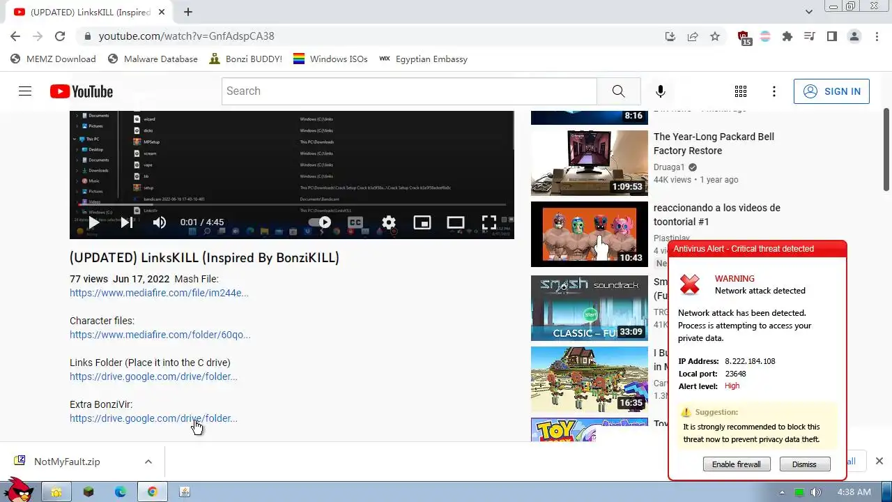Open the striped flag extension icon

765,36
